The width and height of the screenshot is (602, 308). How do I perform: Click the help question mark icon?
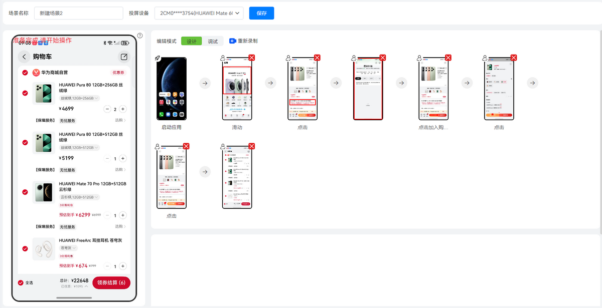140,36
